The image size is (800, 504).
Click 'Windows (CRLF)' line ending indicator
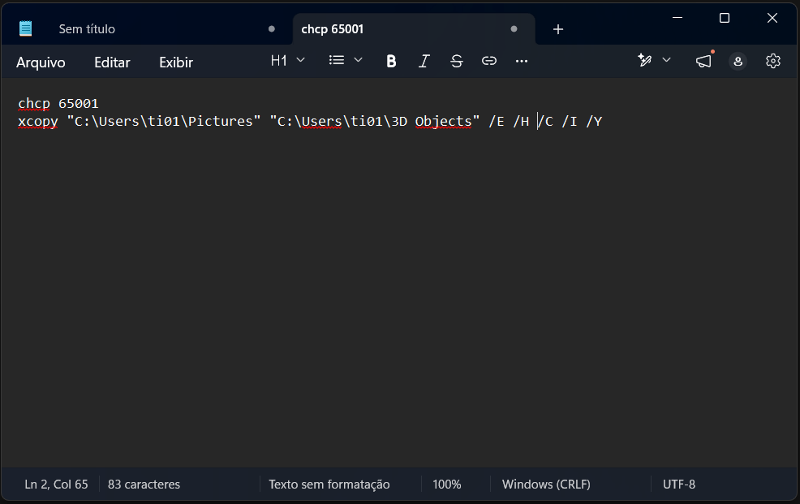pos(546,484)
